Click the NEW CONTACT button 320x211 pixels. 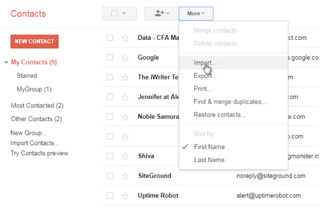pyautogui.click(x=34, y=42)
